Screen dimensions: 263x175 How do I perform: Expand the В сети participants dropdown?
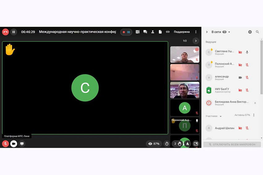pyautogui.click(x=229, y=32)
